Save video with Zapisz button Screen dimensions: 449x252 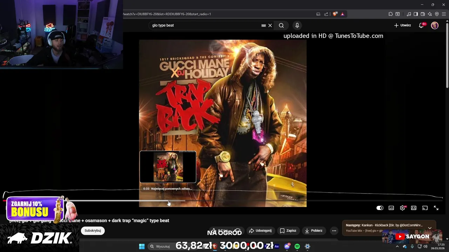[x=288, y=231]
